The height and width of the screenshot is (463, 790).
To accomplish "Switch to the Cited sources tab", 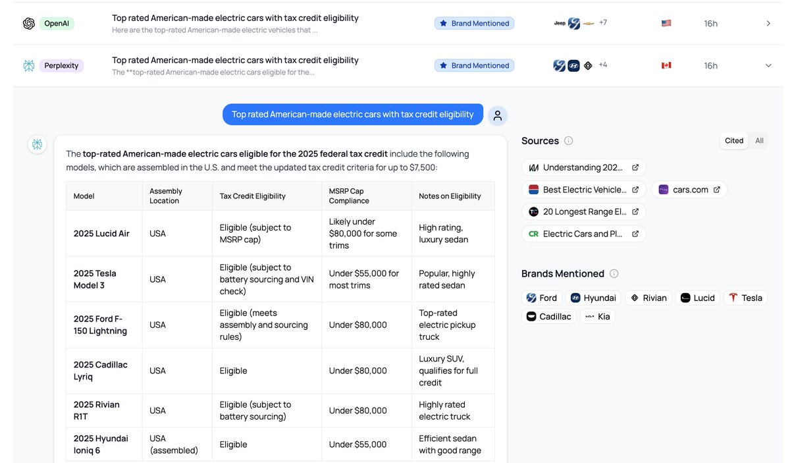I will (x=734, y=141).
